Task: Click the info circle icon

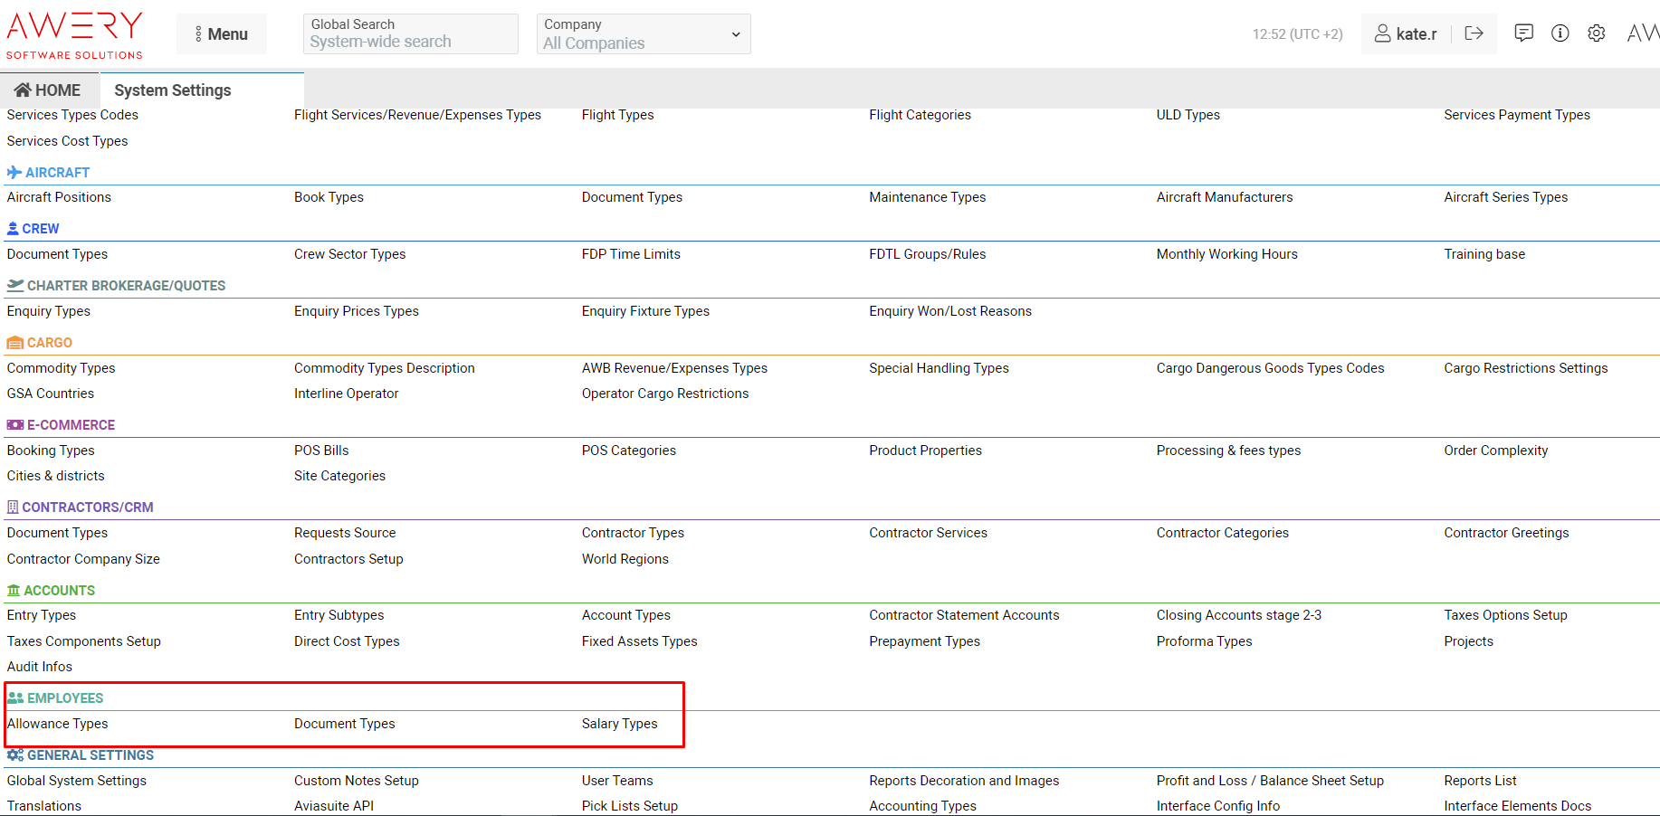Action: pos(1560,33)
